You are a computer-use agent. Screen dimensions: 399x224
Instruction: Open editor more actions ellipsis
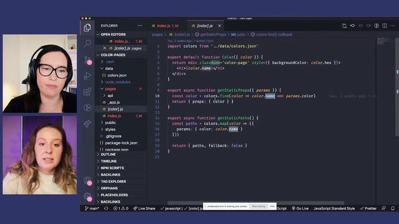393,26
